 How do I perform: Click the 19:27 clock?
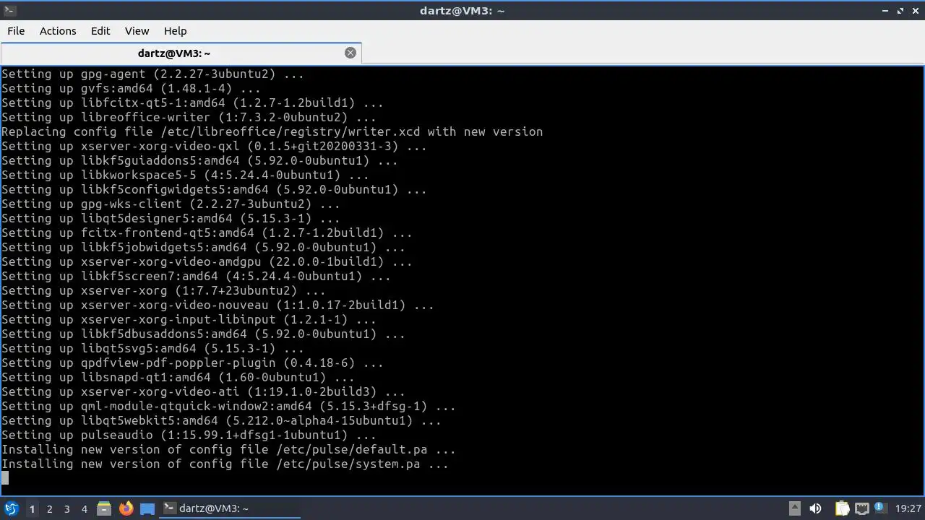tap(908, 508)
